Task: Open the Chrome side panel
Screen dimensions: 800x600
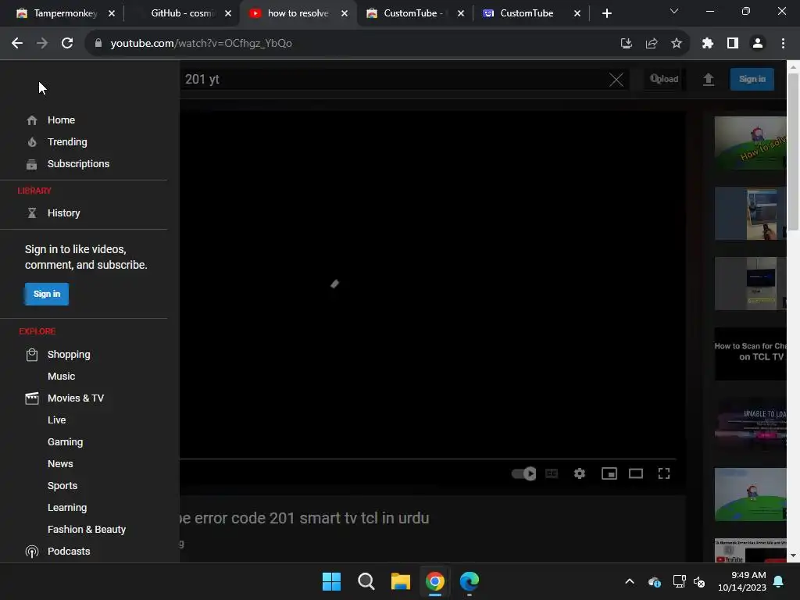Action: coord(733,44)
